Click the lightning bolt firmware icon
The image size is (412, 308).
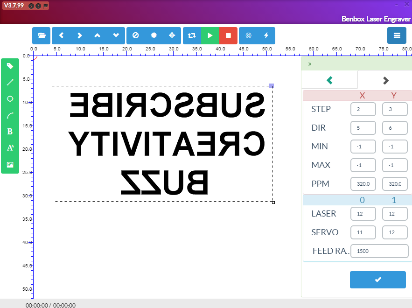tap(266, 35)
